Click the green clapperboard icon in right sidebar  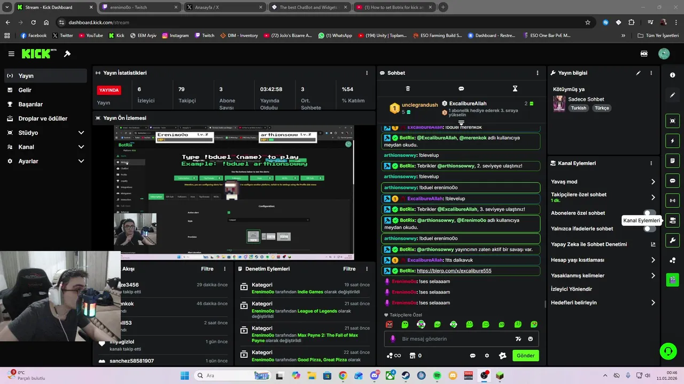click(672, 279)
